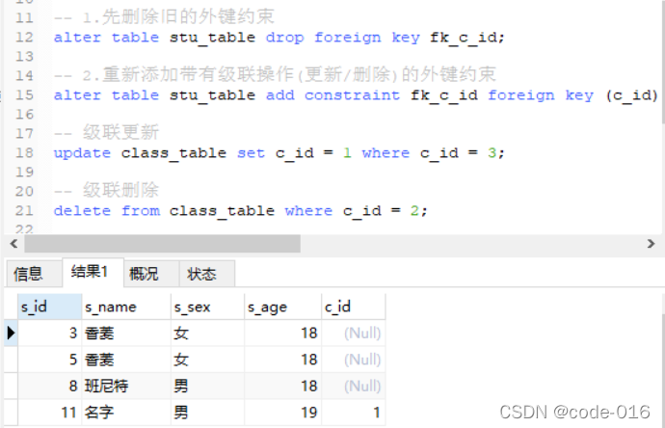This screenshot has height=428, width=665.
Task: Open the 状态 tab
Action: click(x=207, y=274)
